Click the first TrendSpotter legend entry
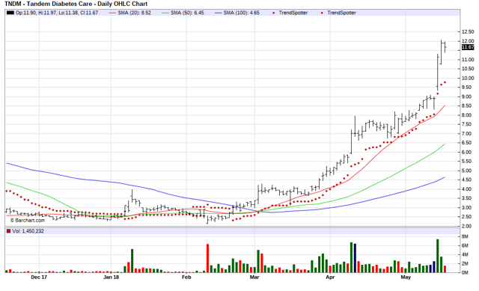This screenshot has height=291, width=479. pos(293,13)
